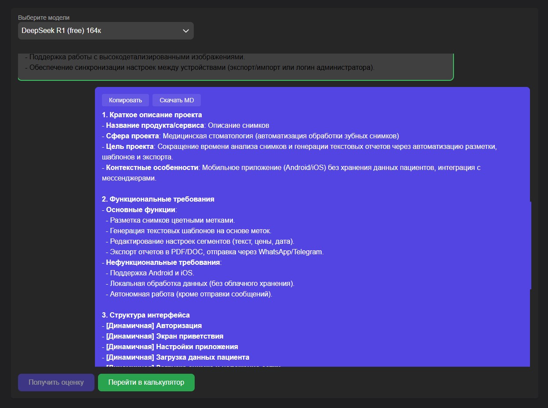The height and width of the screenshot is (408, 548).
Task: Go to calculator with Перейти в калькулятор
Action: point(146,382)
